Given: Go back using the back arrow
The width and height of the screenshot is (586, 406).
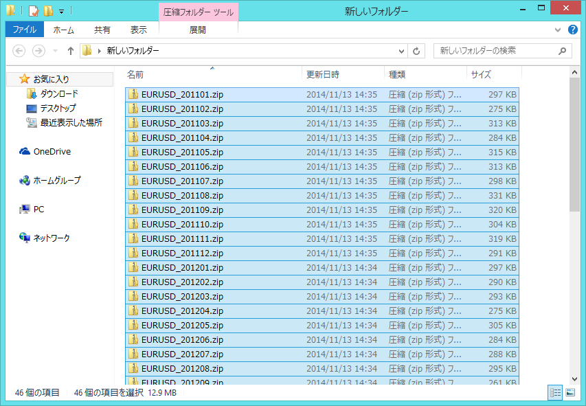Looking at the screenshot, I should (x=19, y=51).
